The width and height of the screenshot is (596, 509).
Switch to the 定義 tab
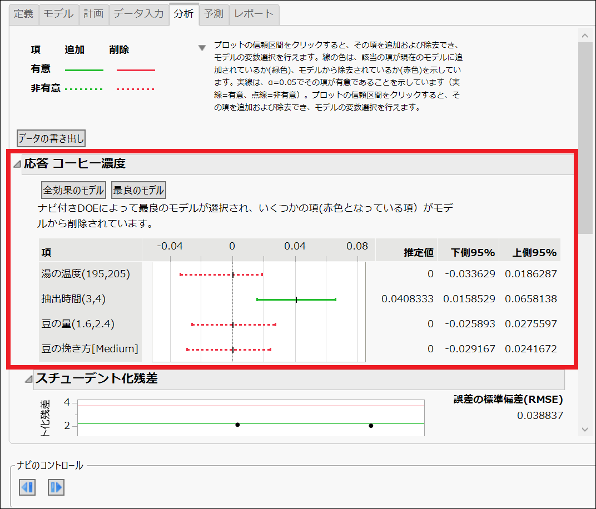23,14
